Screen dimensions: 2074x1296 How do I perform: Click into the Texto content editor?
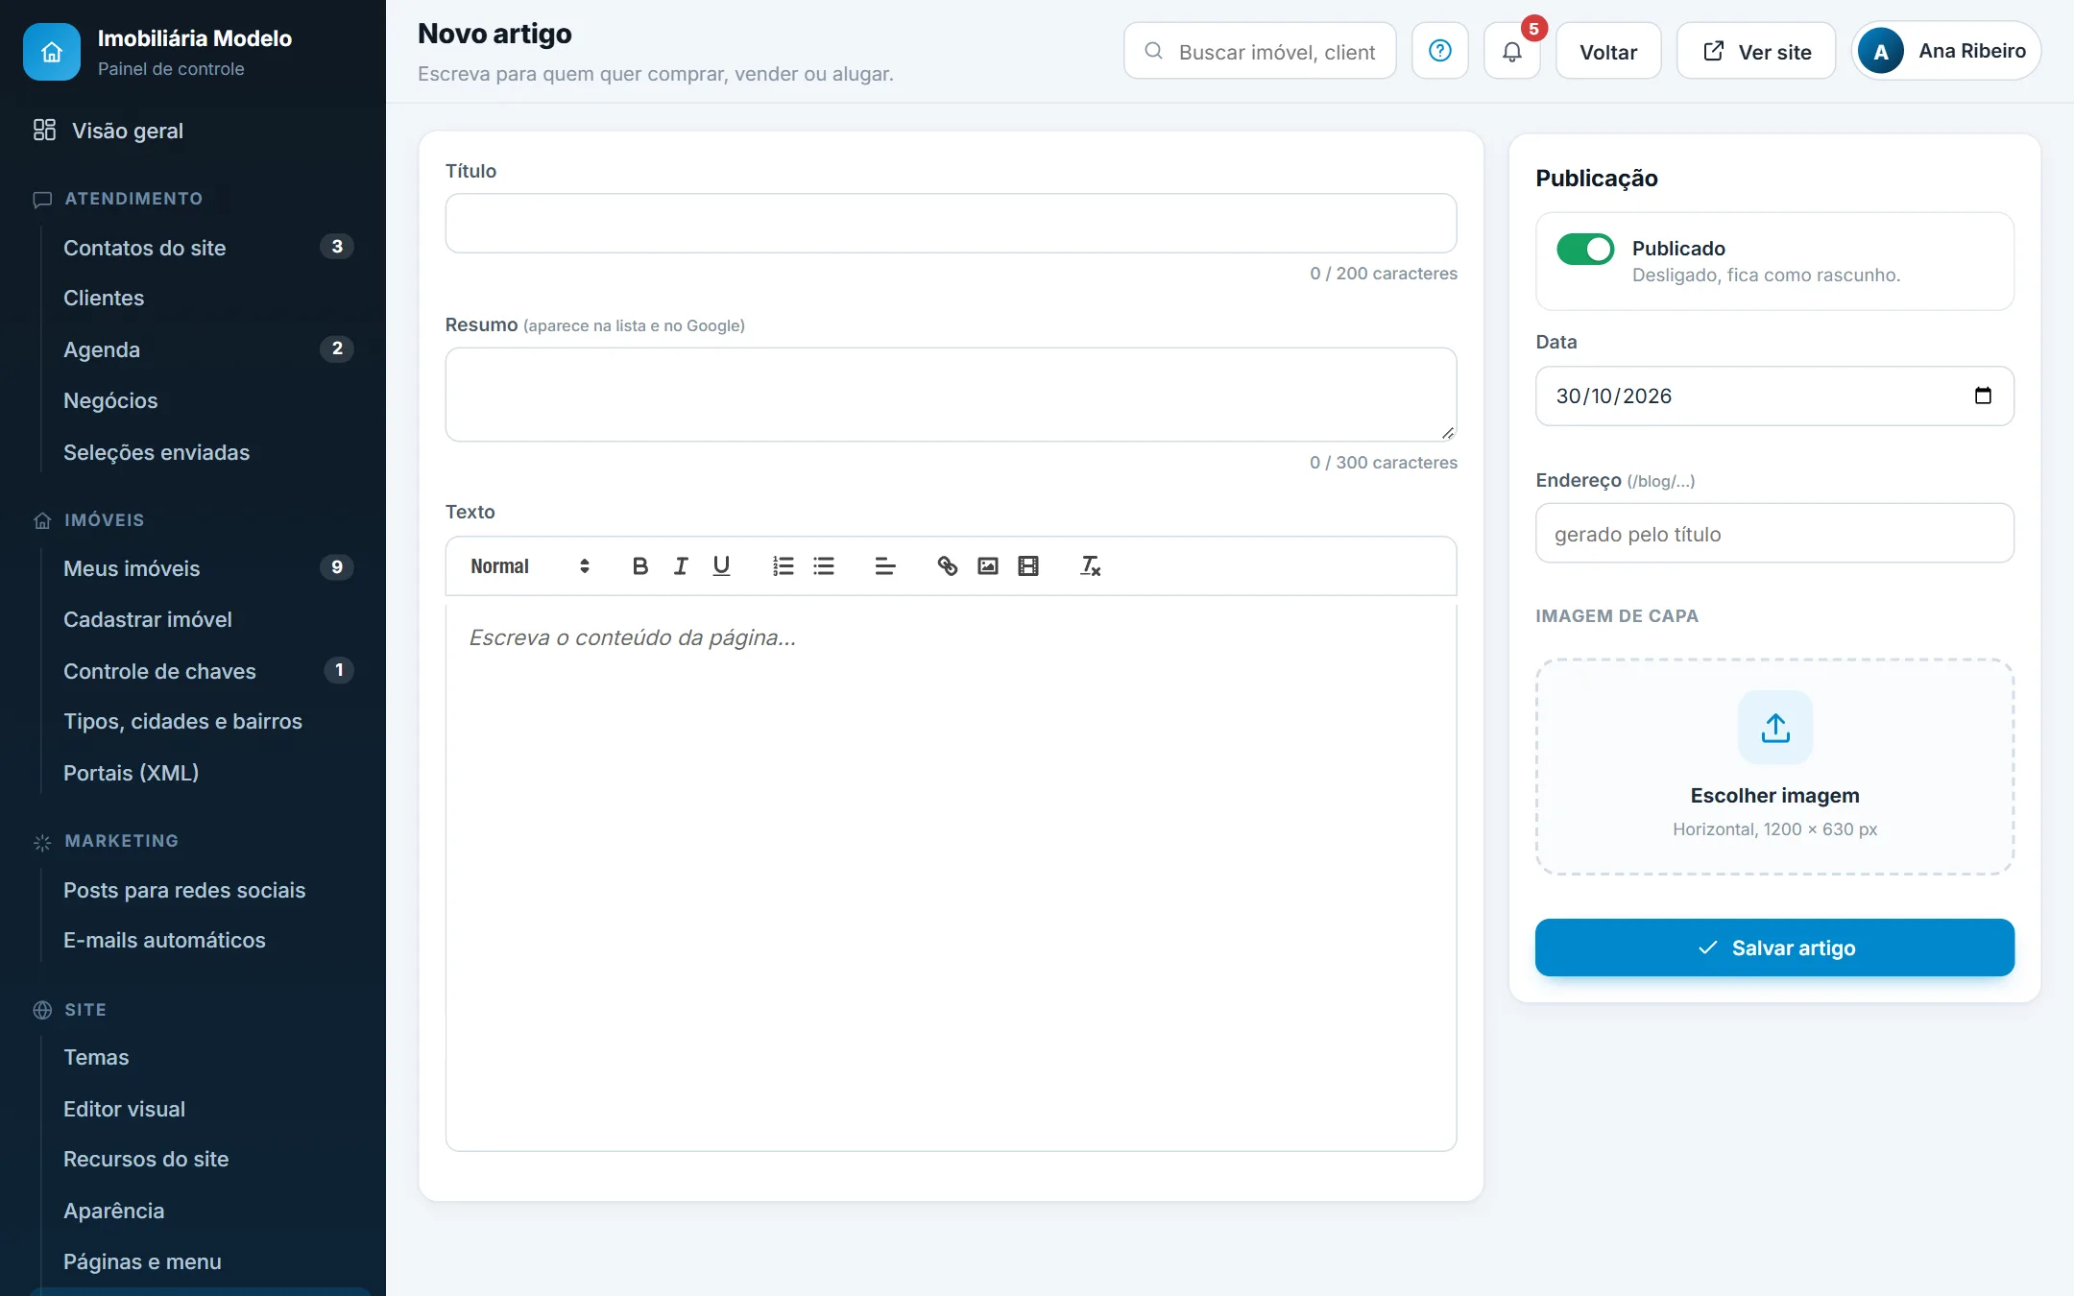tap(951, 874)
